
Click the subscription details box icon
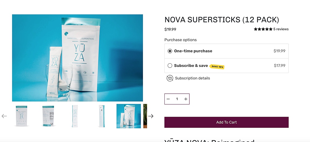(170, 78)
